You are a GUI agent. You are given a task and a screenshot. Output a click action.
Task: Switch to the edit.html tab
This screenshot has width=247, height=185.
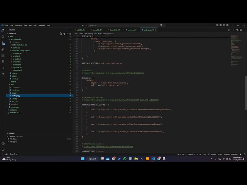point(80,30)
